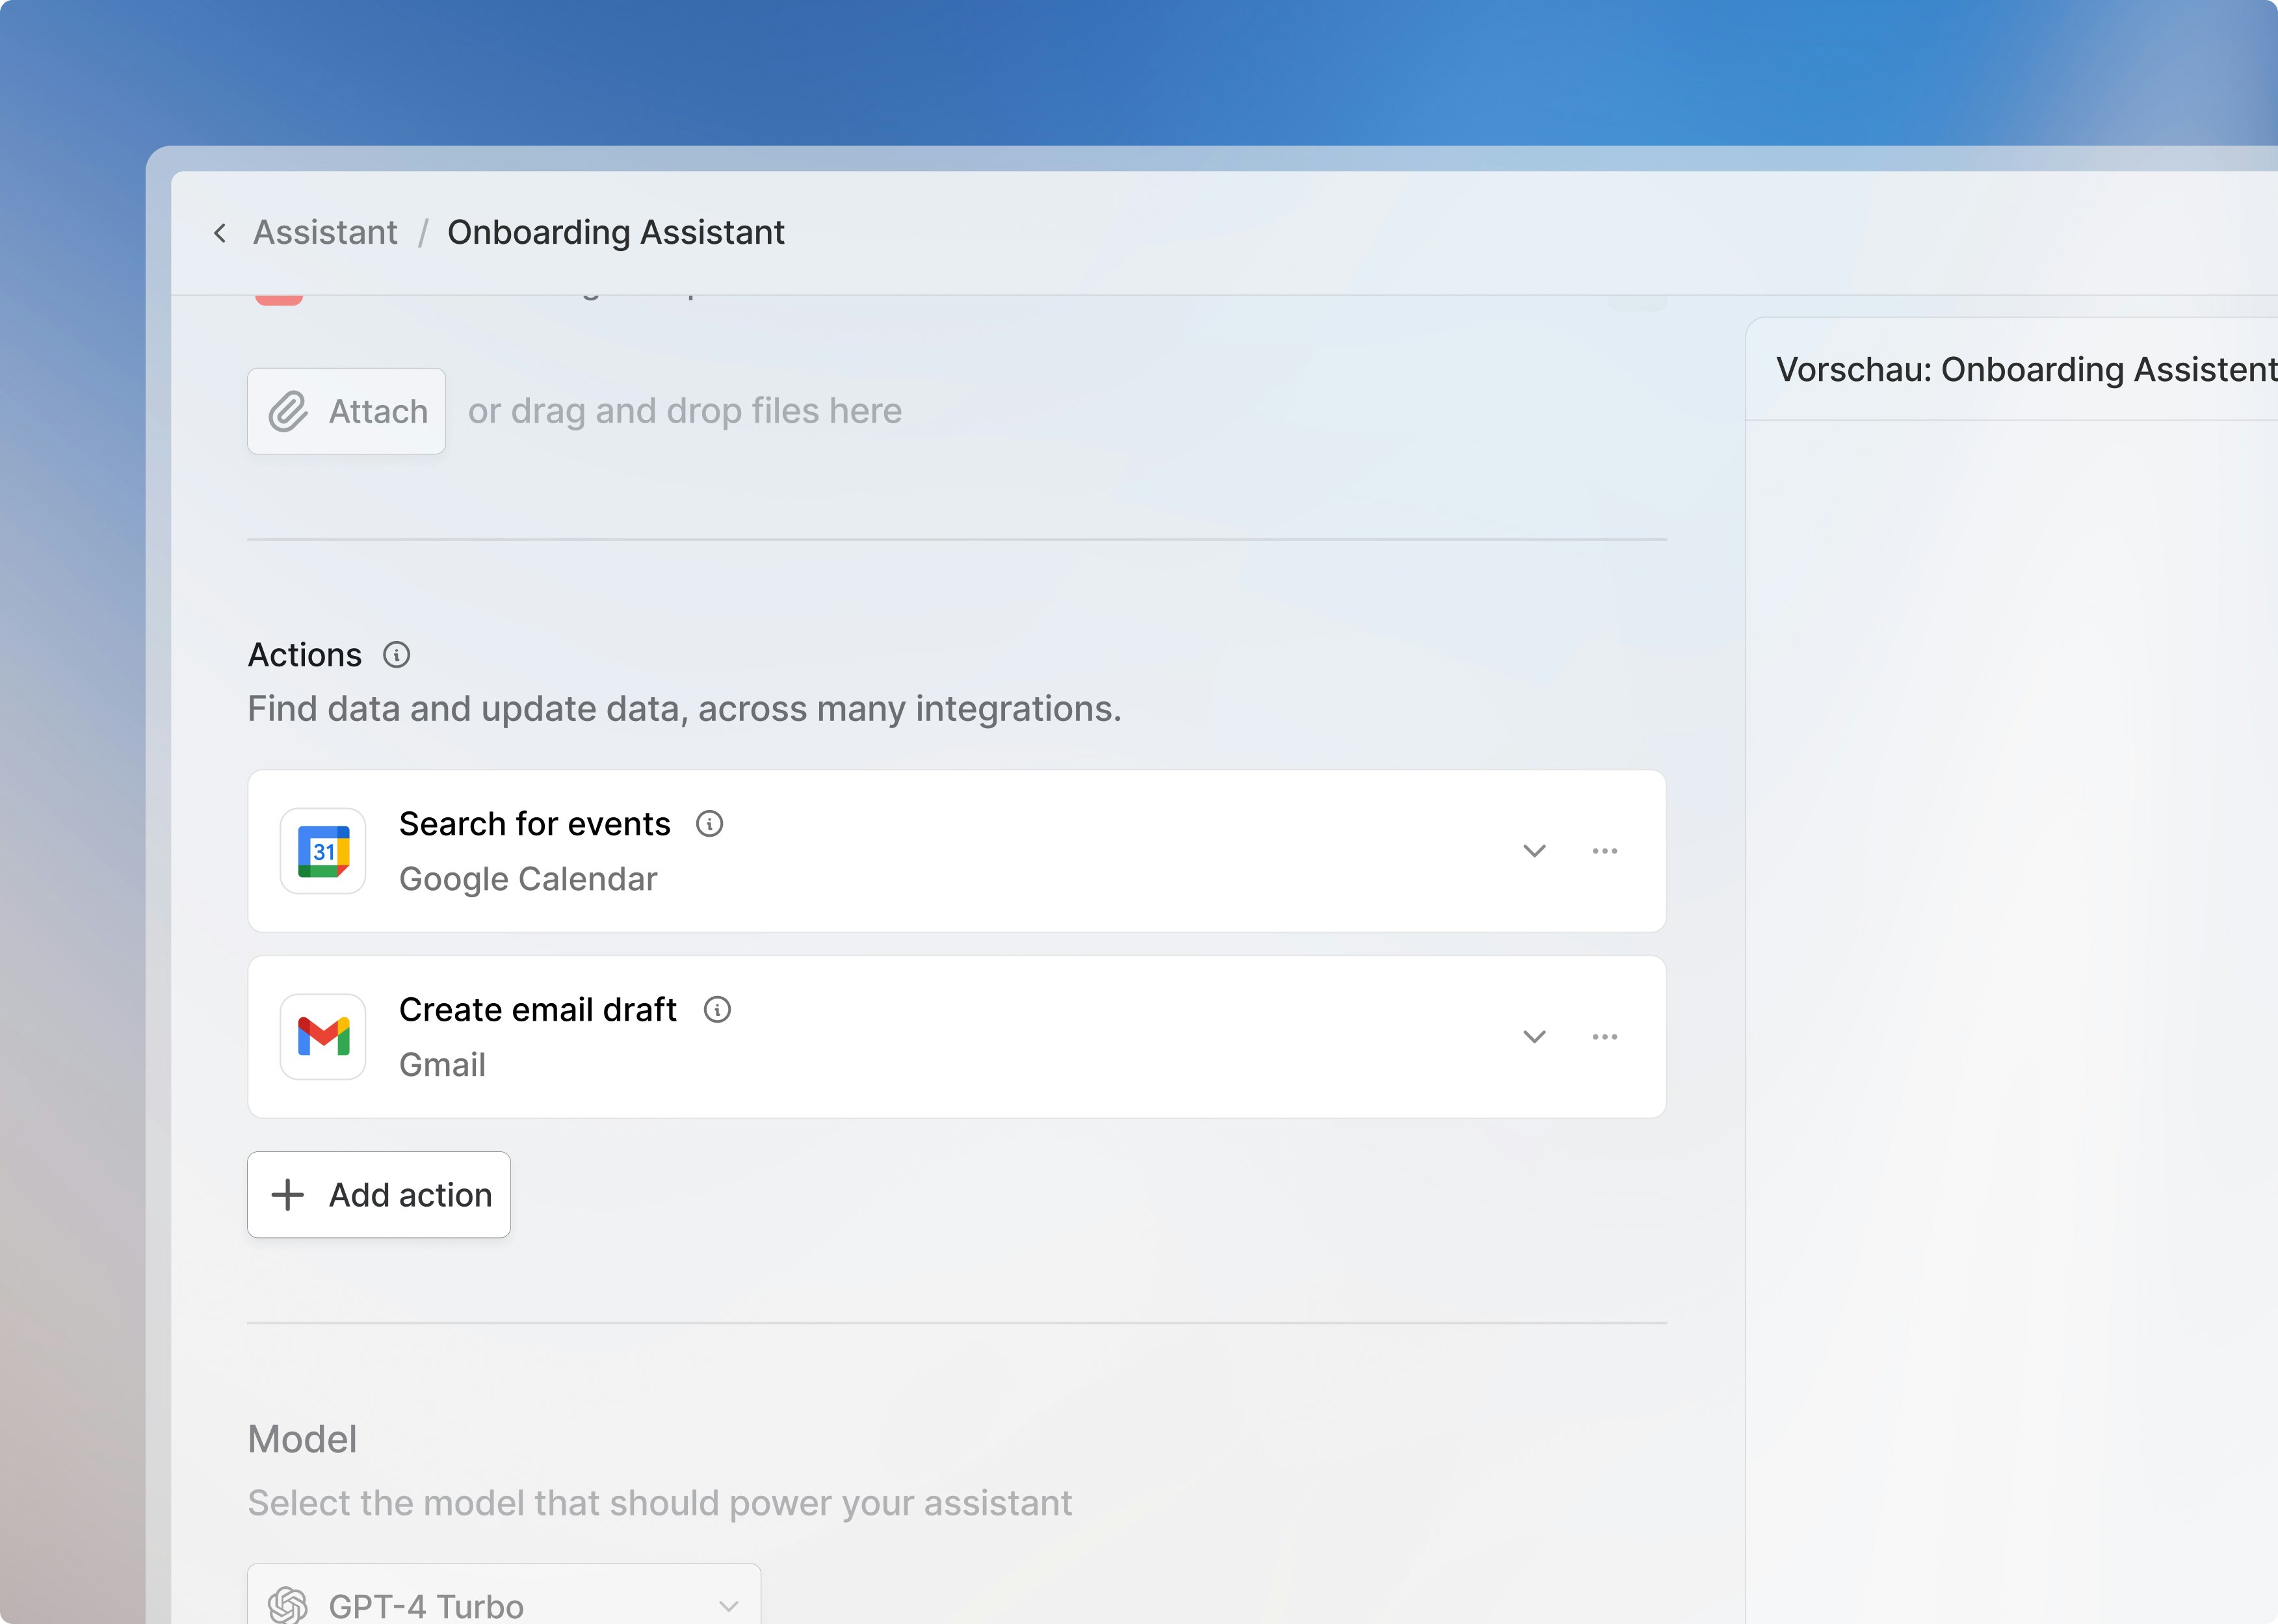Select the Create email draft title
This screenshot has height=1624, width=2278.
(x=537, y=1010)
